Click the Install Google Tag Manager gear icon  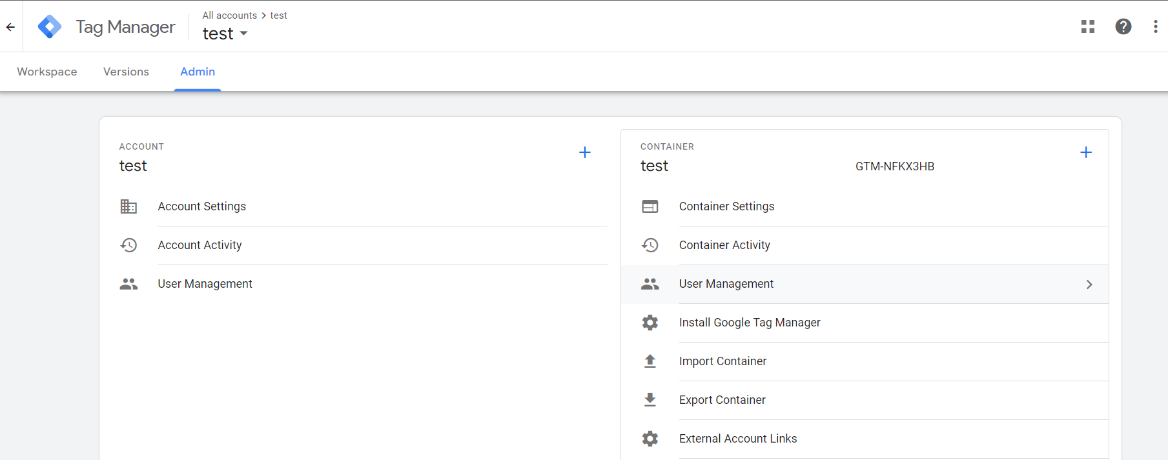coord(650,323)
